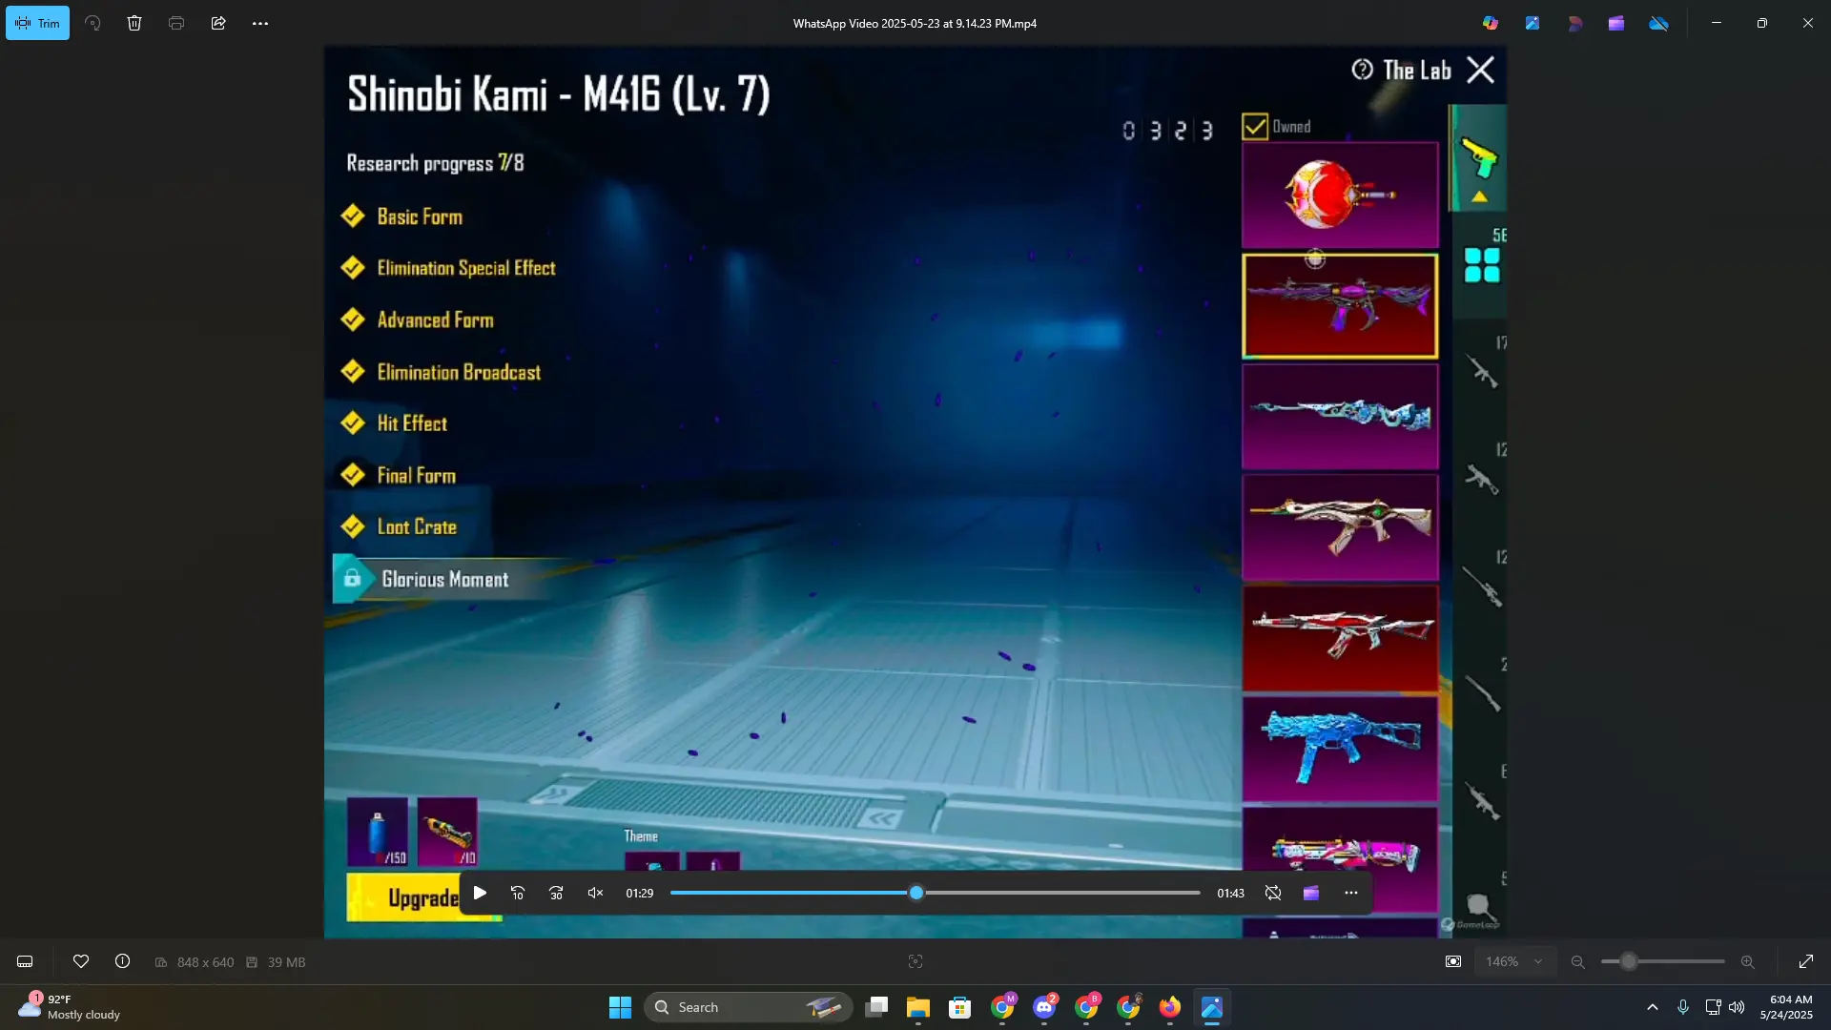The height and width of the screenshot is (1030, 1831).
Task: Enter full screen view
Action: point(1806,961)
